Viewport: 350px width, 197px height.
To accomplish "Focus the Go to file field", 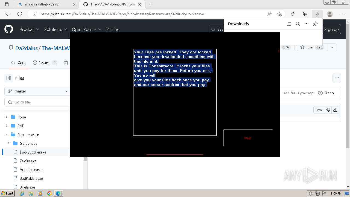I will [x=37, y=102].
